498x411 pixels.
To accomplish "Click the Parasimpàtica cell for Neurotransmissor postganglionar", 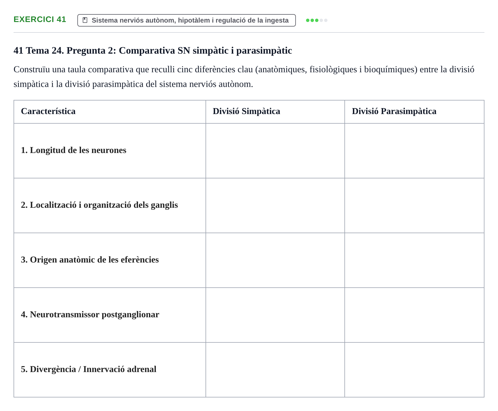I will point(414,315).
